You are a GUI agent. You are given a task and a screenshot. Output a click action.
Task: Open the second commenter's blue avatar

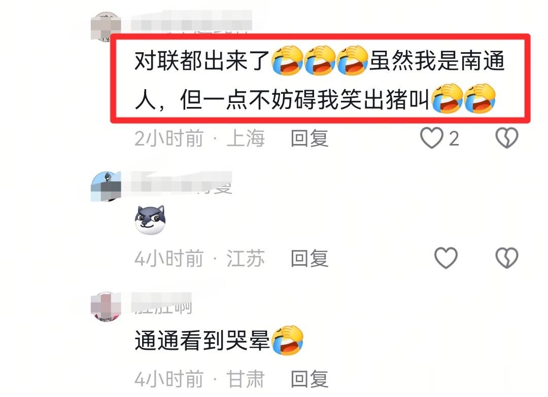[x=106, y=187]
